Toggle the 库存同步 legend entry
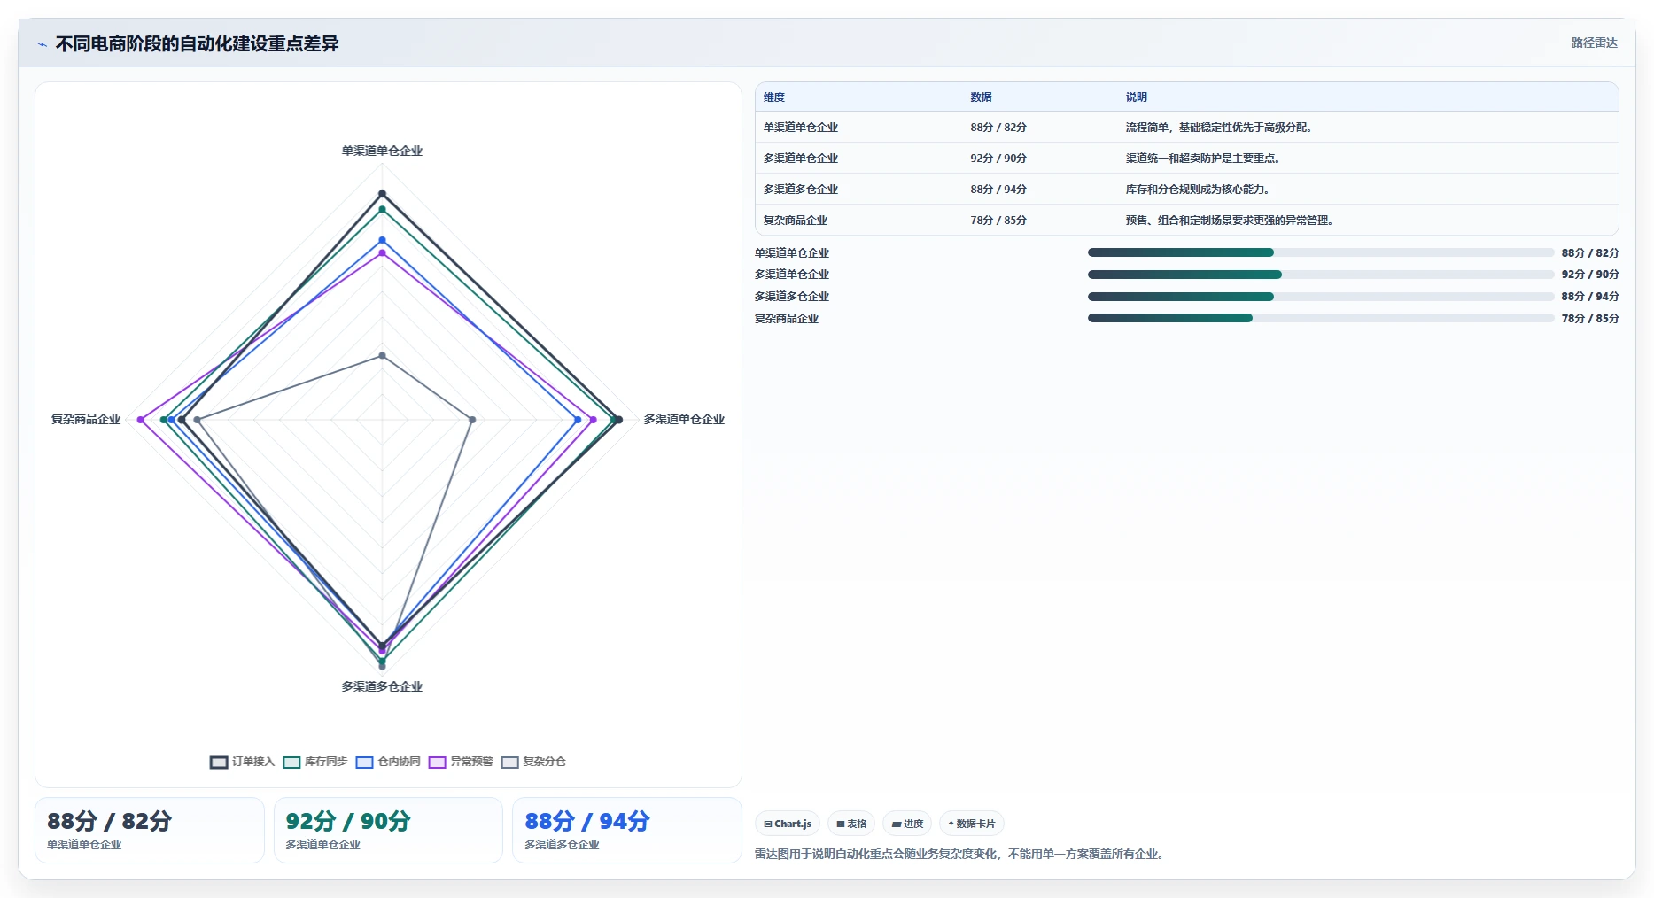This screenshot has height=898, width=1654. click(315, 762)
